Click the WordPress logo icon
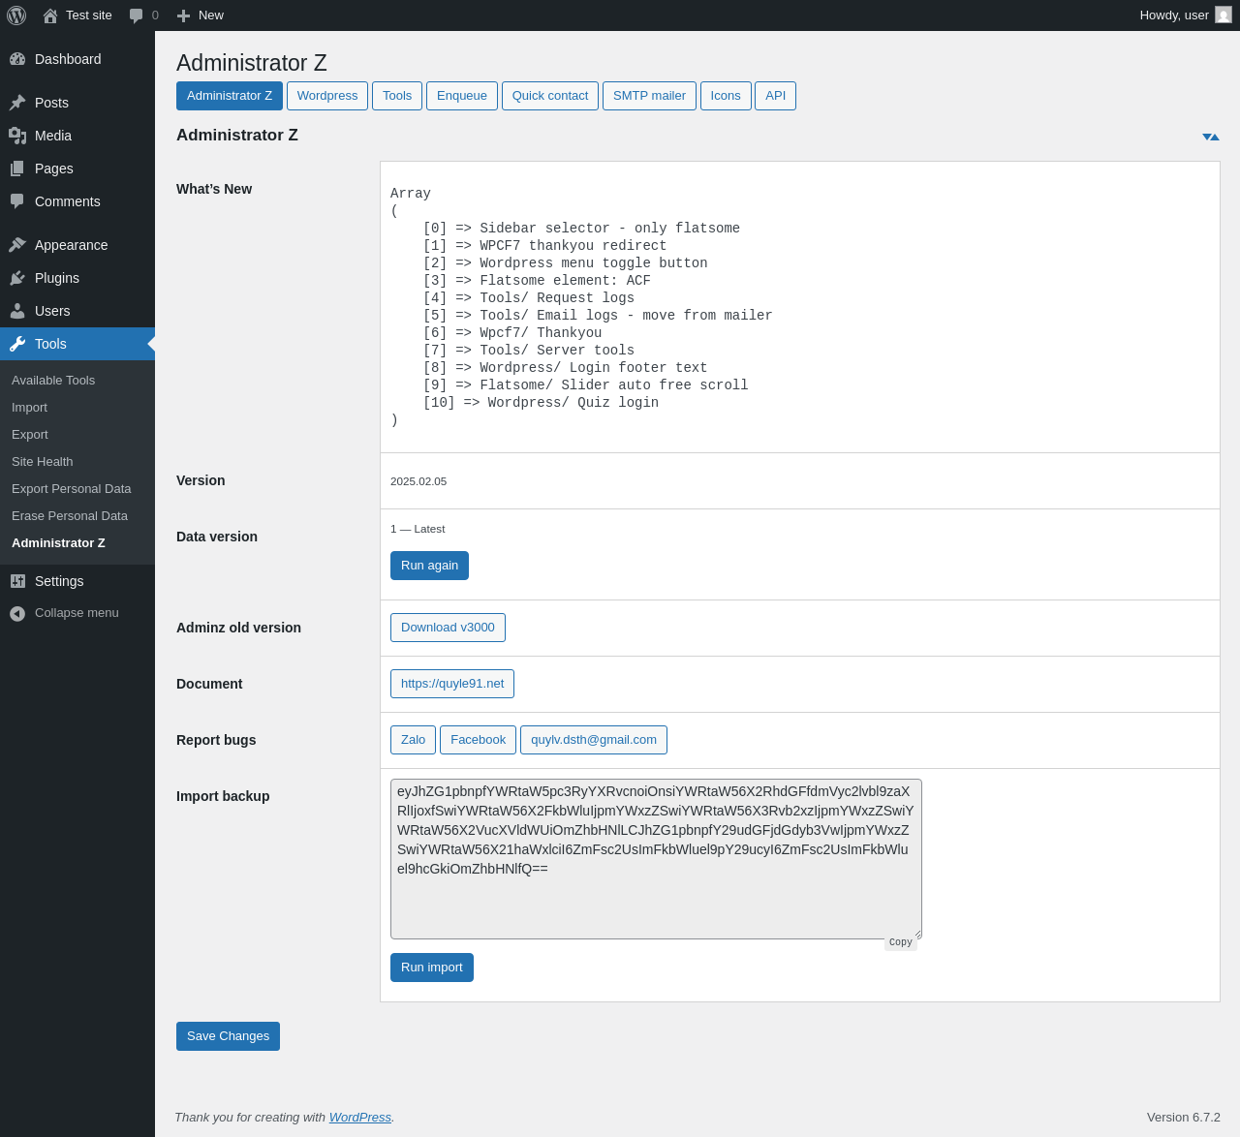The image size is (1240, 1137). coord(16,15)
